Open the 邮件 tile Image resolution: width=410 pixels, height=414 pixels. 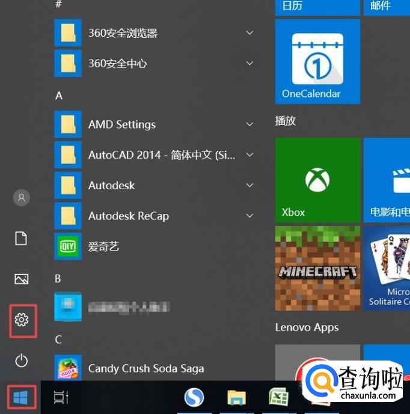(x=387, y=8)
